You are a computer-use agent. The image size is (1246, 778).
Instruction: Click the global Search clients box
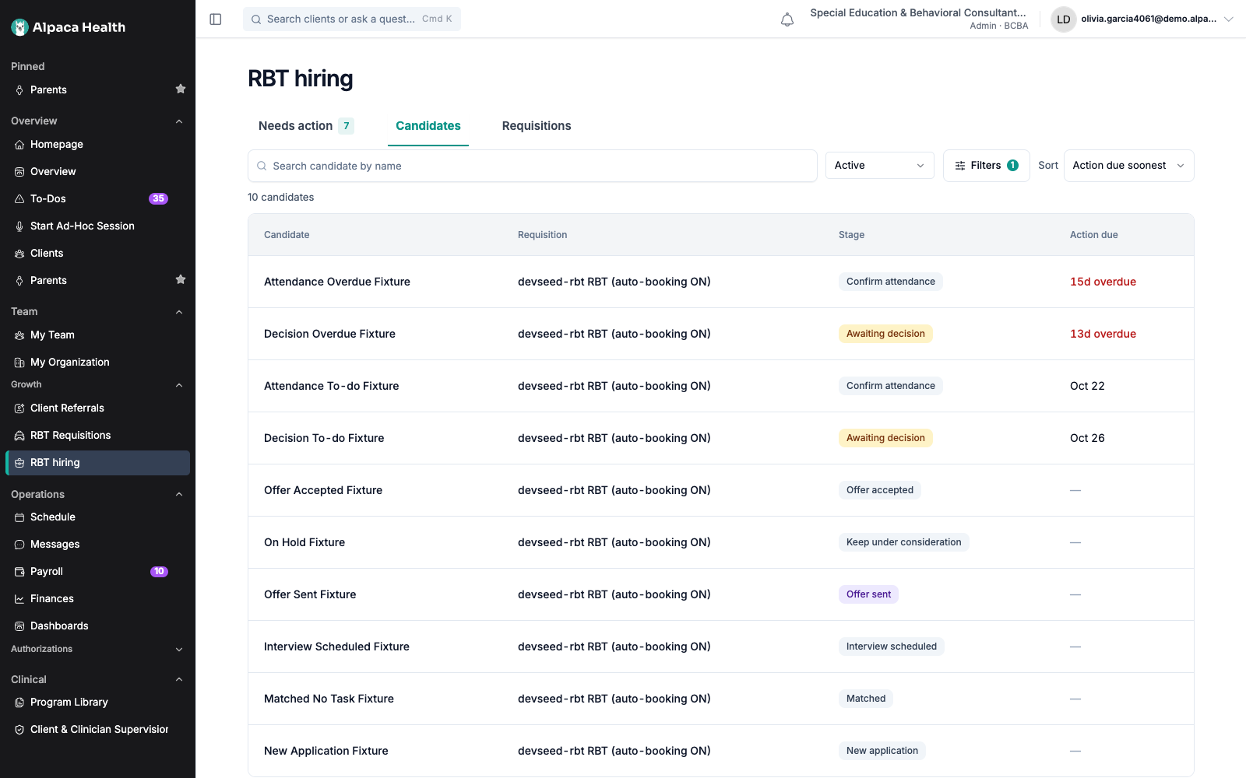(x=352, y=19)
